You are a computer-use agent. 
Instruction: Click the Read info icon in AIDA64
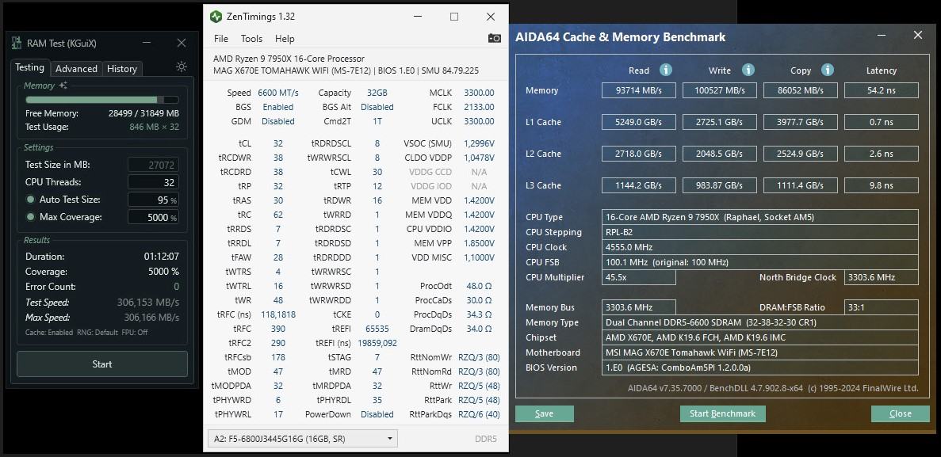tap(666, 70)
